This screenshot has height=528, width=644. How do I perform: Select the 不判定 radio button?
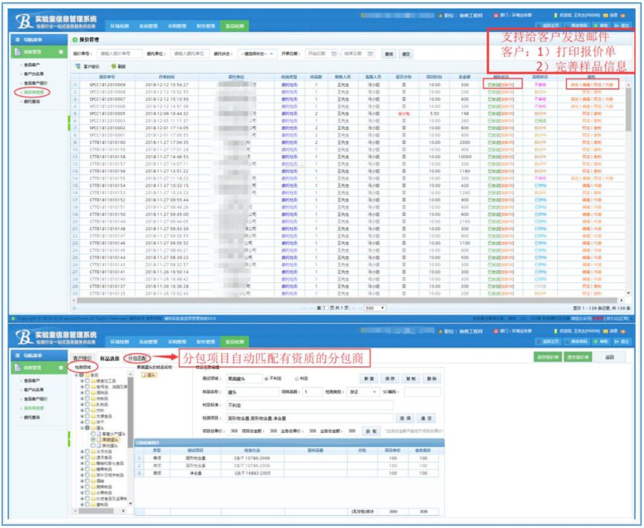click(x=267, y=379)
